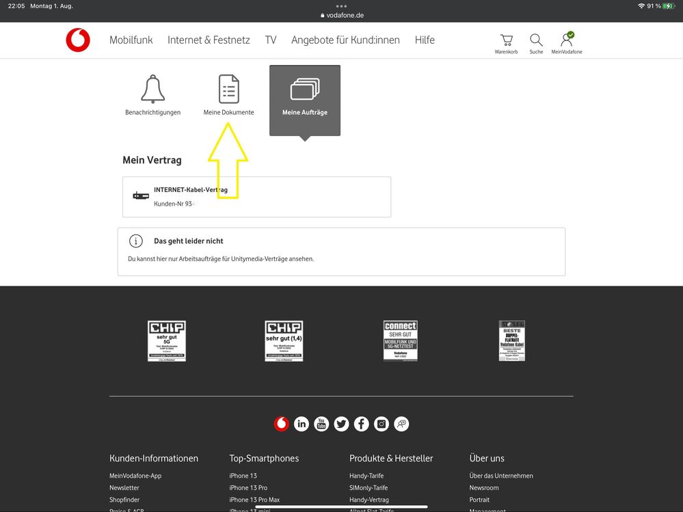Image resolution: width=683 pixels, height=512 pixels.
Task: Open the Internet & Festnetz menu
Action: (209, 40)
